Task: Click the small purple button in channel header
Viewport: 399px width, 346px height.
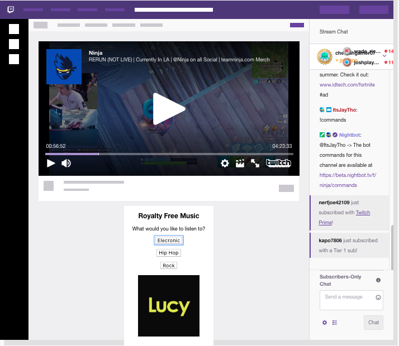Action: (297, 25)
